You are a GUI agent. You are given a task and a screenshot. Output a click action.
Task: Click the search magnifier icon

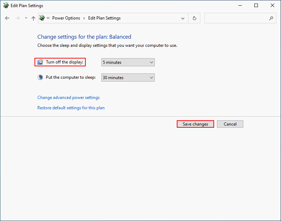click(271, 18)
